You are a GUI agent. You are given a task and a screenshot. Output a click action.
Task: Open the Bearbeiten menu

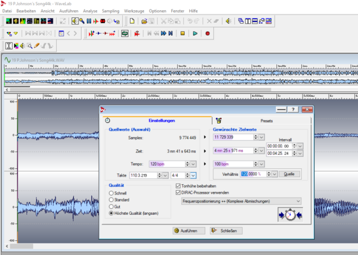tap(26, 11)
